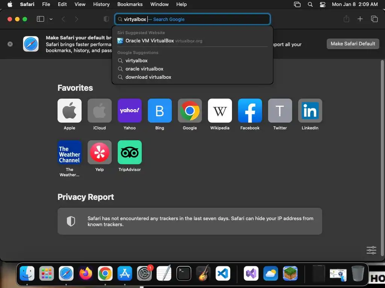Open the Edit menu
The height and width of the screenshot is (288, 385).
(x=62, y=4)
